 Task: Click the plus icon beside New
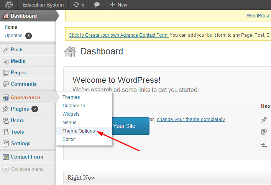(x=112, y=5)
